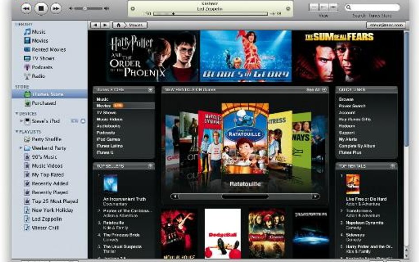Open An Inconvenient Truth top seller

coord(125,199)
